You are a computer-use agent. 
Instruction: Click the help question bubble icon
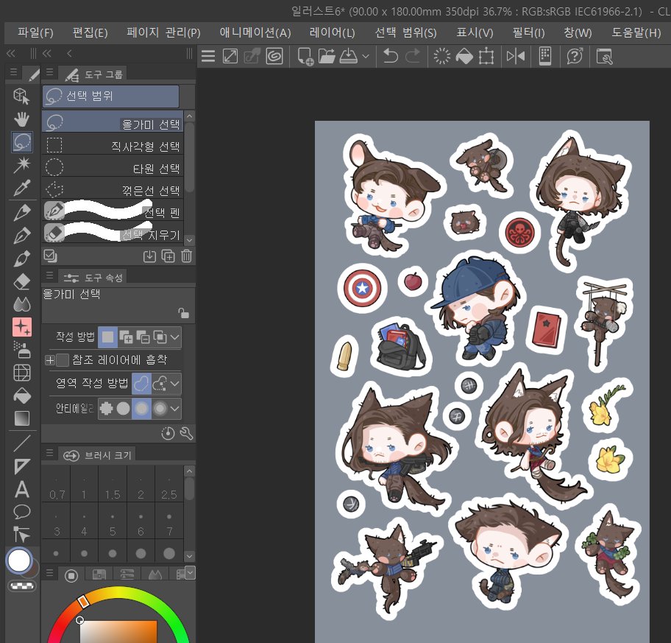point(575,56)
